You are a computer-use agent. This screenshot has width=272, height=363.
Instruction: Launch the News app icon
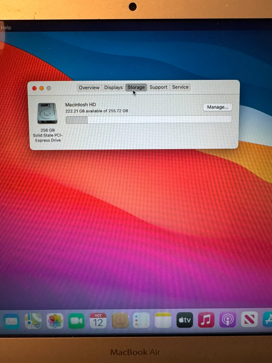coord(249,320)
